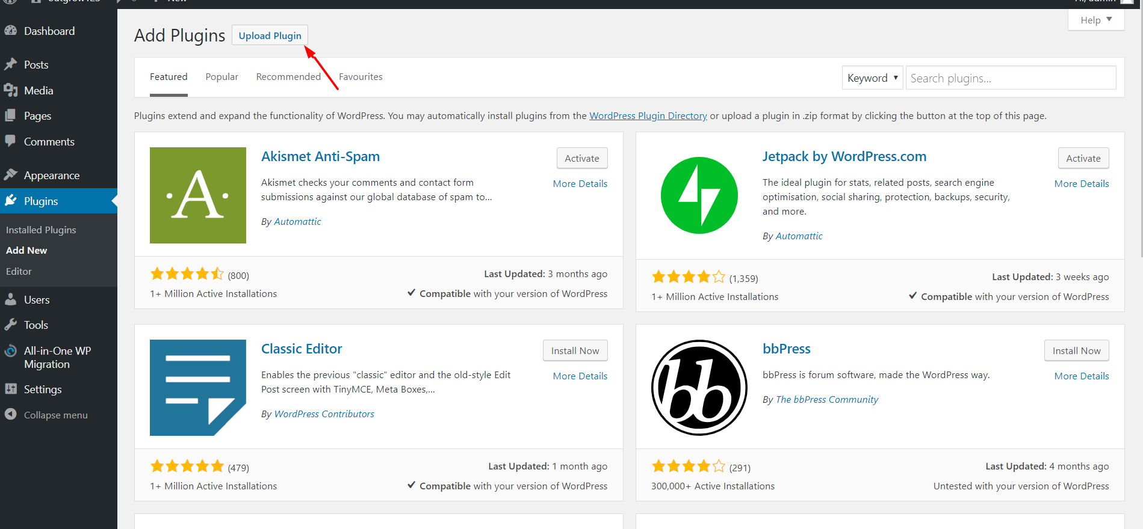This screenshot has width=1143, height=529.
Task: Open the plugin Editor submenu item
Action: (19, 271)
